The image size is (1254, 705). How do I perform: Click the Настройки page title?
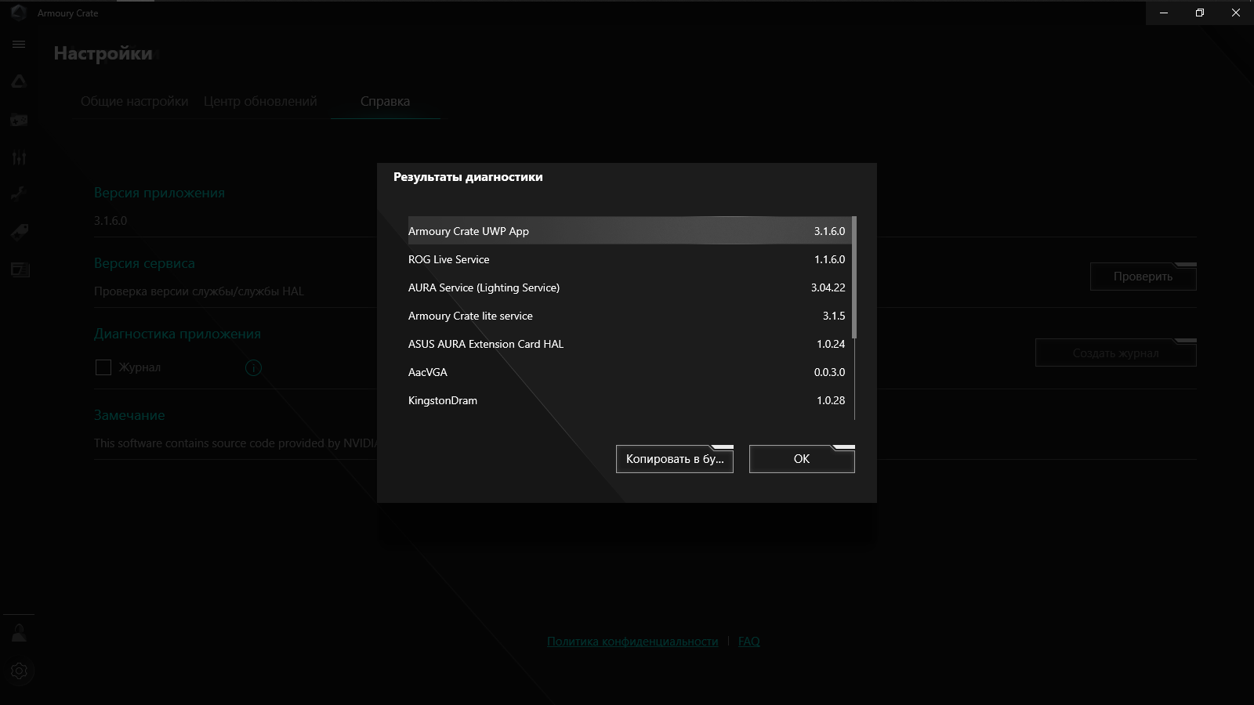coord(103,53)
